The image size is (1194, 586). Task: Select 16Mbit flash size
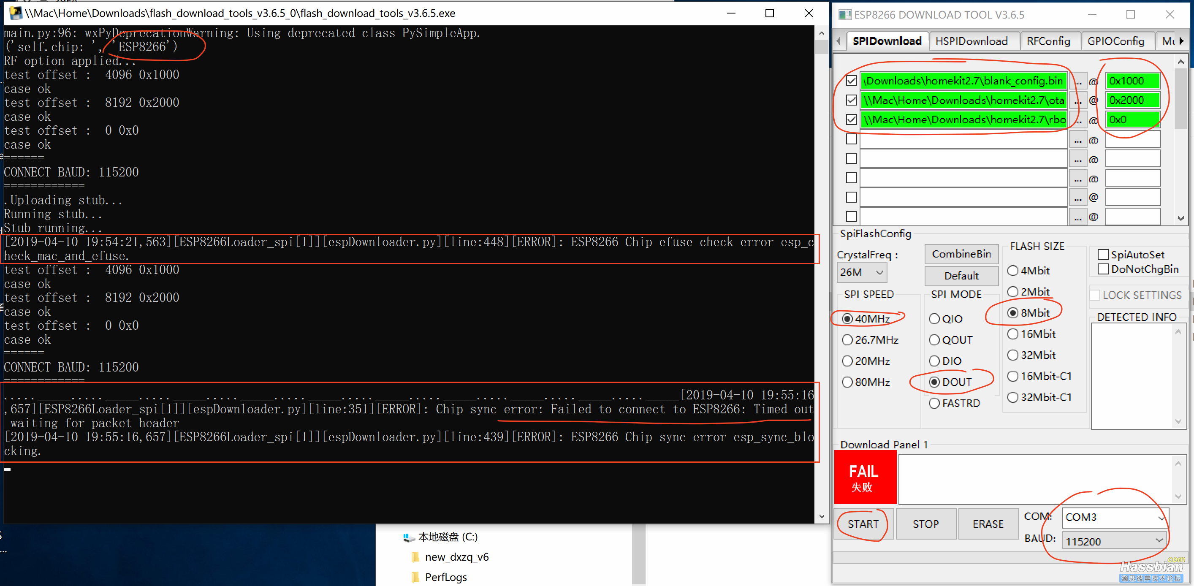coord(1031,334)
